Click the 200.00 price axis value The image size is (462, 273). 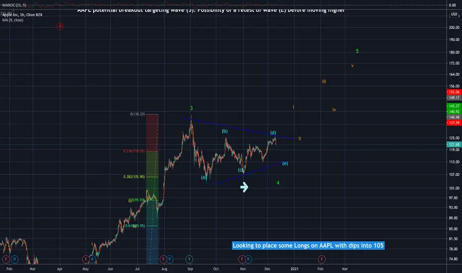pyautogui.click(x=454, y=27)
